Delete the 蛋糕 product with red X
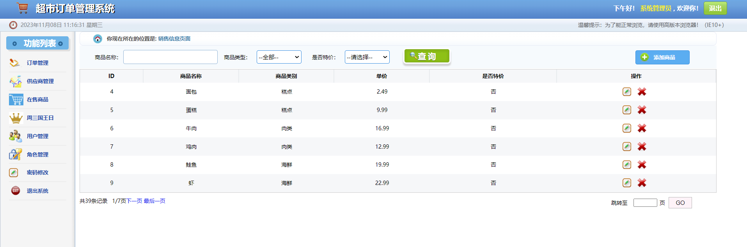Image resolution: width=747 pixels, height=247 pixels. pos(642,110)
